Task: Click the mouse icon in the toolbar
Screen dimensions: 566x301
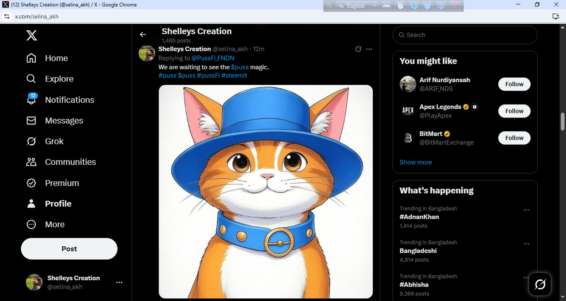Action: pos(401,6)
